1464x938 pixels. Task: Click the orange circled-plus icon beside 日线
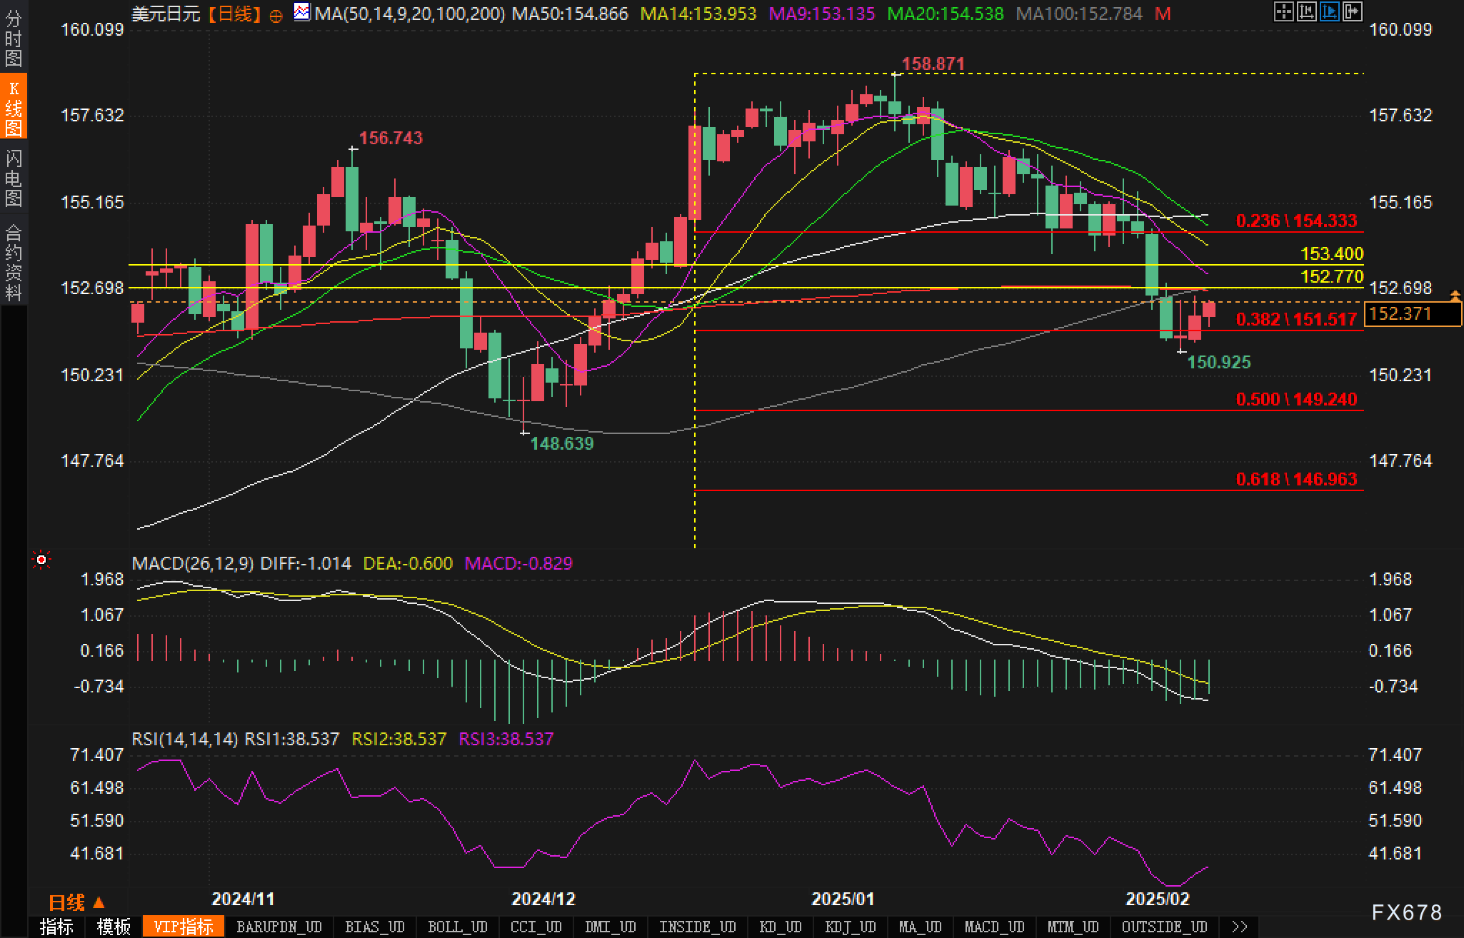[276, 16]
